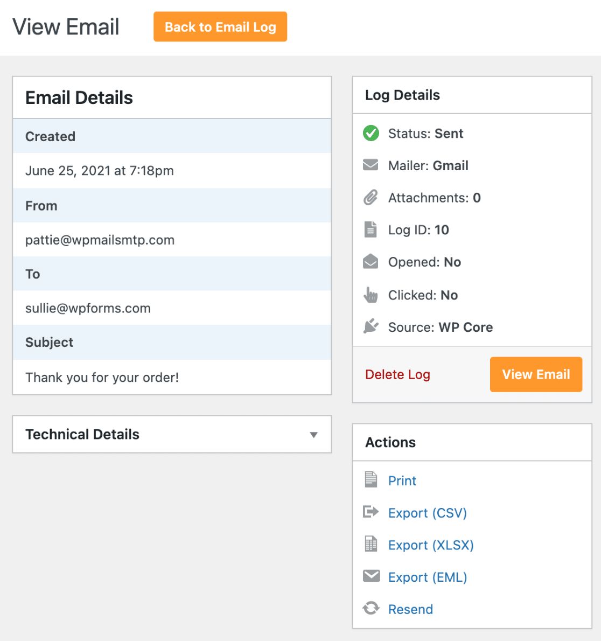Click the Mailer envelope icon

pos(371,165)
